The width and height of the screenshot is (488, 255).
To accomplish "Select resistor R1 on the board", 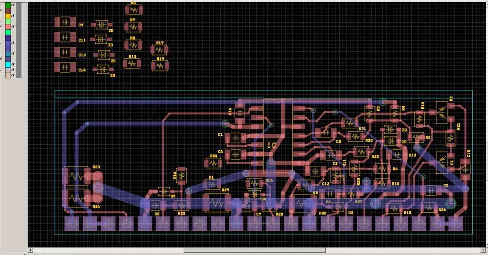I will (x=212, y=184).
